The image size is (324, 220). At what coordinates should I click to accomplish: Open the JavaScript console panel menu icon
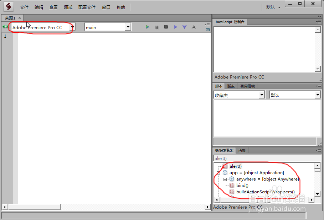tap(318, 22)
